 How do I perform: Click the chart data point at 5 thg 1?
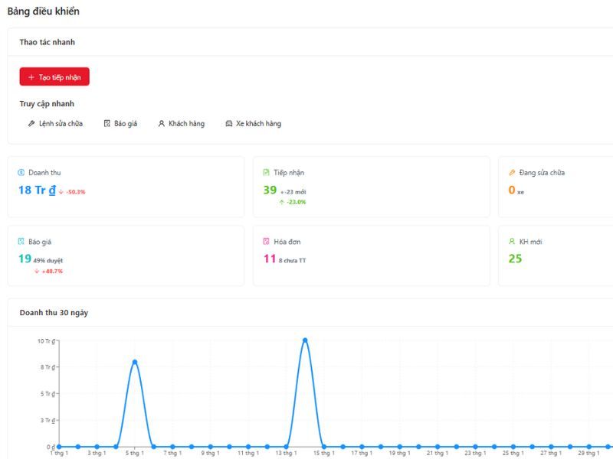tap(135, 362)
